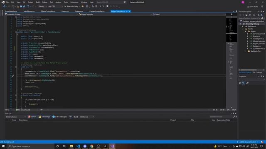Open the Any CPU platform dropdown
266x149 pixels.
(55, 7)
